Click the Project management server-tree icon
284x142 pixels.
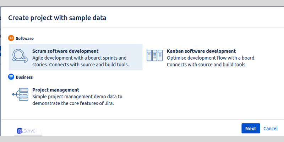(20, 94)
